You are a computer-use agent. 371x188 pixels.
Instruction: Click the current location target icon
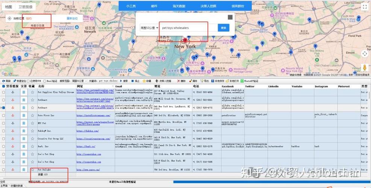pyautogui.click(x=9, y=18)
